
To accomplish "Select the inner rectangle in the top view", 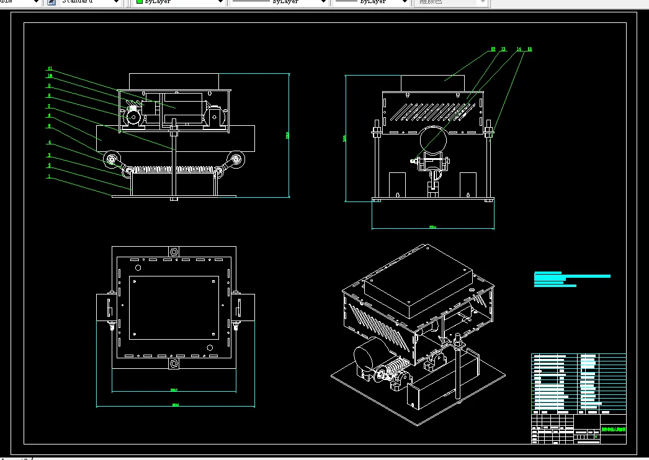I will point(174,307).
